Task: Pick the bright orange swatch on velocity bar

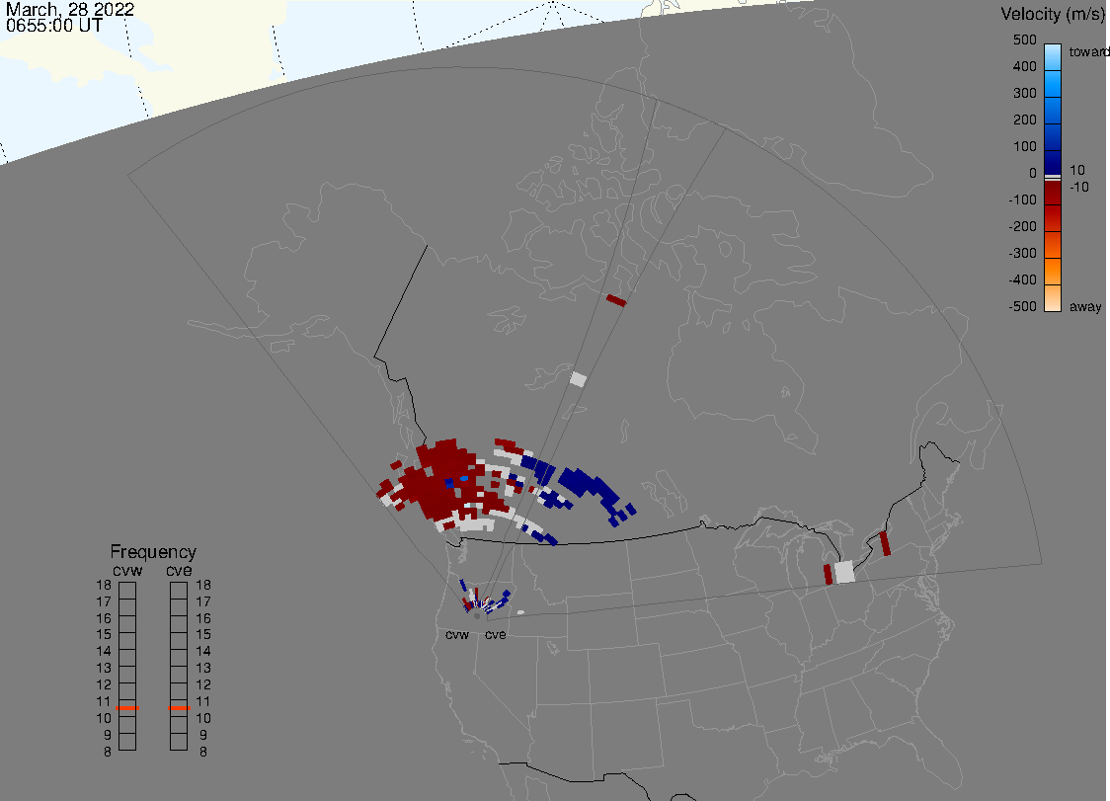Action: coord(1053,269)
